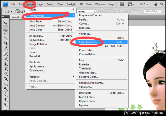Choose Levels adjustment

pyautogui.click(x=102, y=19)
